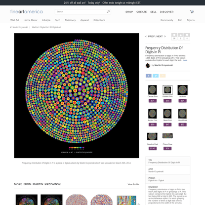Open the Stationery category
This screenshot has height=205, width=205.
[x=70, y=20]
